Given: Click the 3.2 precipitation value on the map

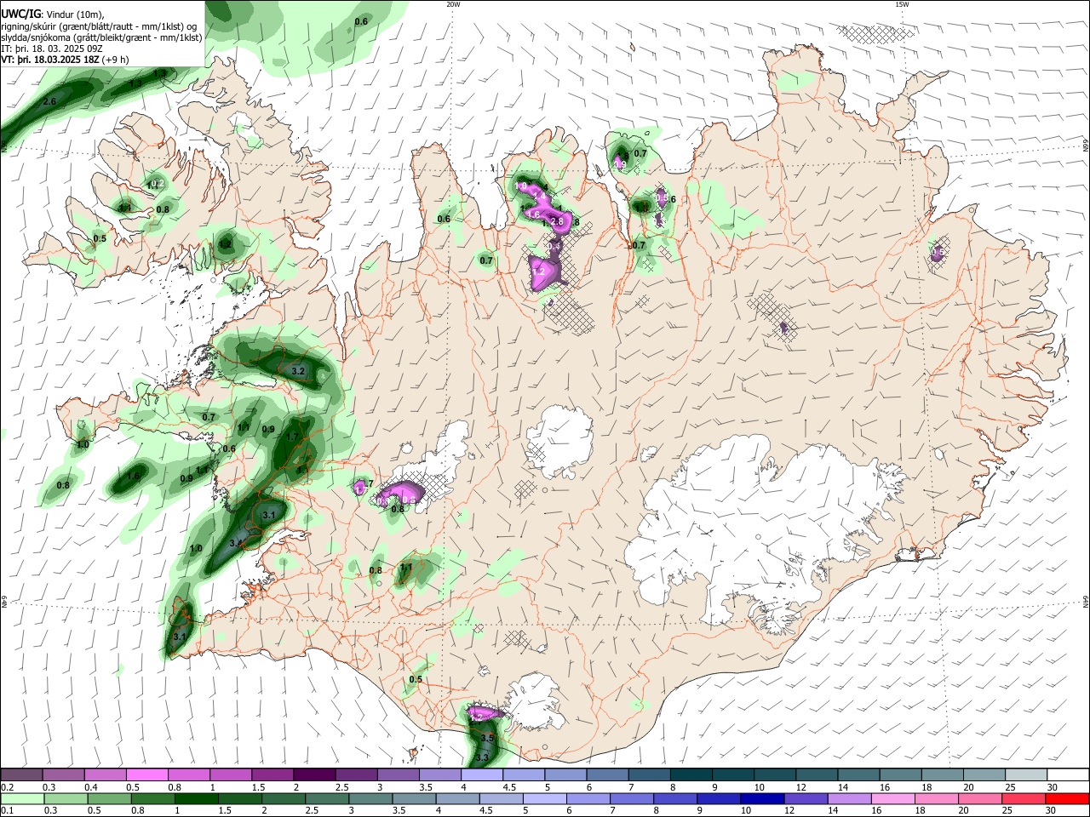Looking at the screenshot, I should [x=298, y=371].
